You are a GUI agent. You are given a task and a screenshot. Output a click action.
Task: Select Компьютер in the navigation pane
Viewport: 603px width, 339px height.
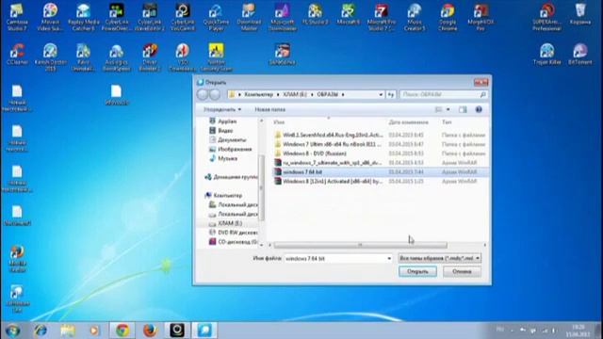point(223,195)
